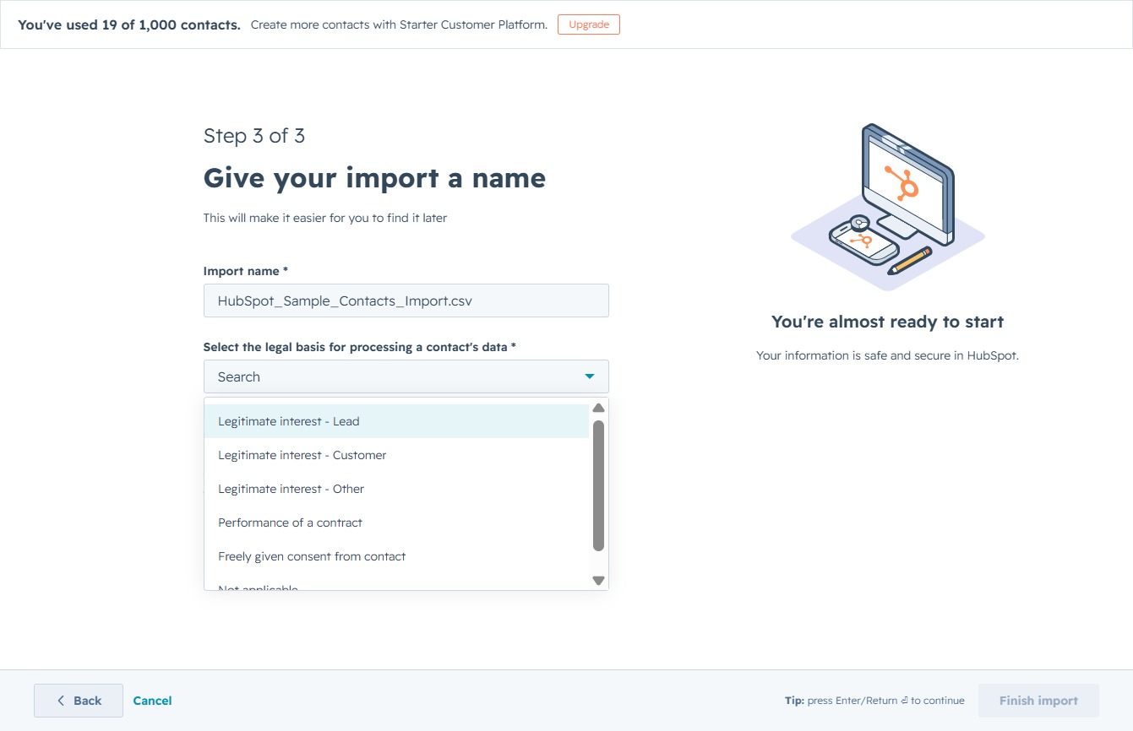Click the HubSpot computer illustration
Viewport: 1133px width, 731px height.
[x=888, y=207]
